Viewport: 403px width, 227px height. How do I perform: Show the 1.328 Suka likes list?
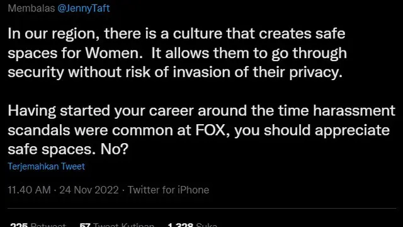(x=192, y=224)
